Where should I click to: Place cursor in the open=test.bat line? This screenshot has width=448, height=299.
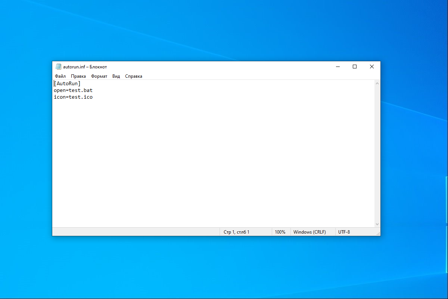pyautogui.click(x=73, y=90)
